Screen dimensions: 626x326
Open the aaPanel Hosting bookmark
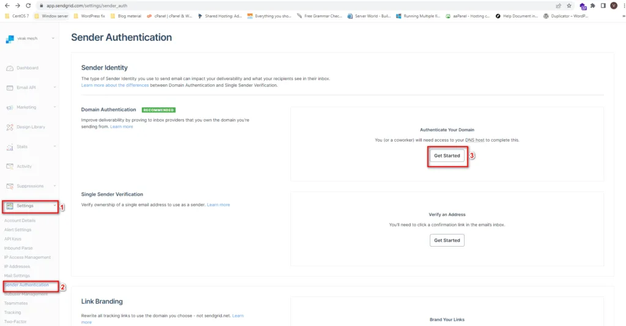[x=468, y=16]
